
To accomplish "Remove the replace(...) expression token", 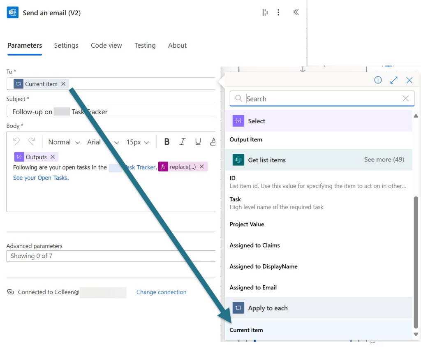I will tap(202, 167).
